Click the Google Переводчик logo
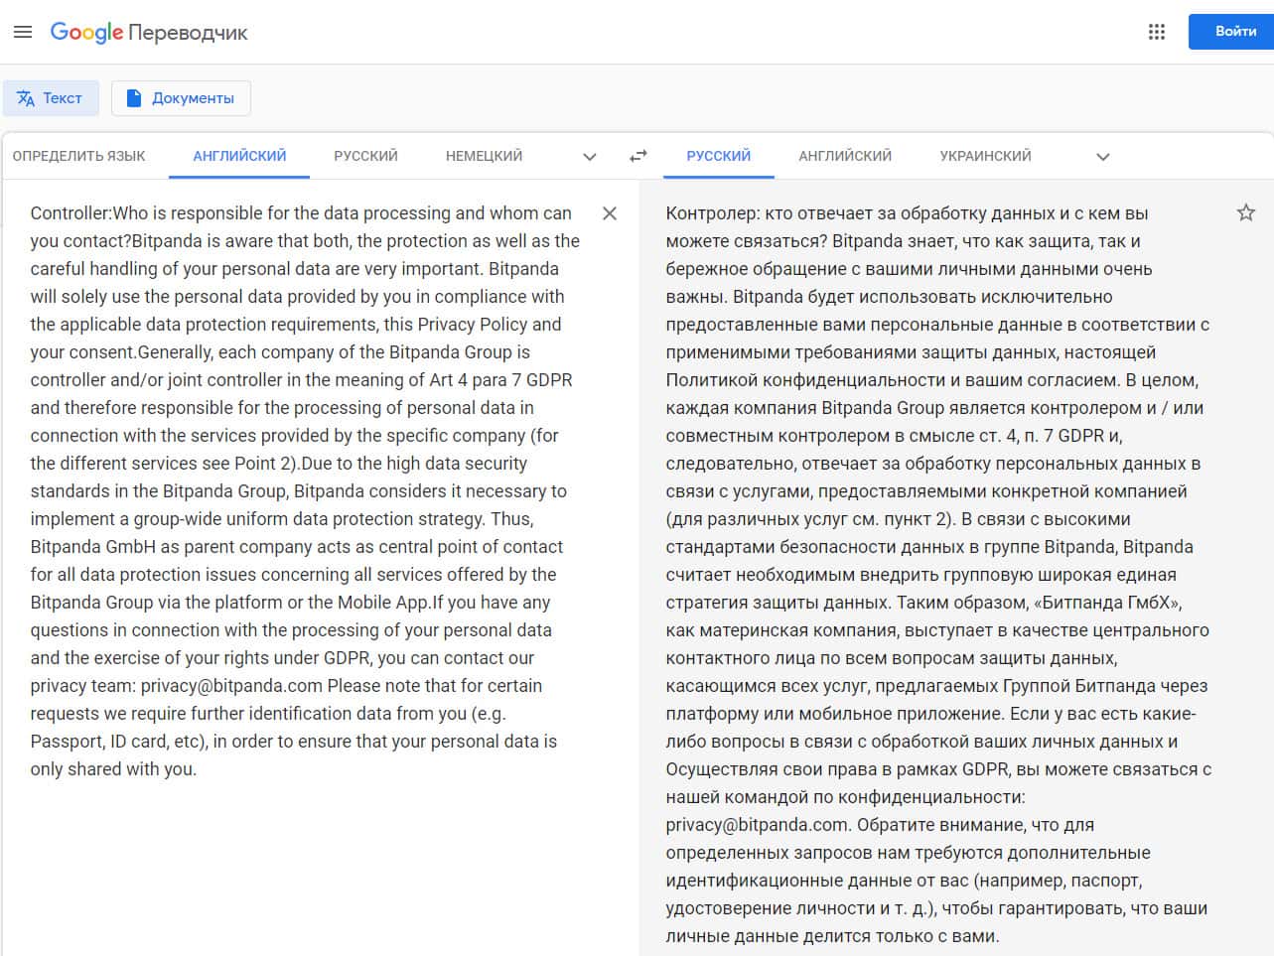This screenshot has height=956, width=1274. click(x=149, y=33)
